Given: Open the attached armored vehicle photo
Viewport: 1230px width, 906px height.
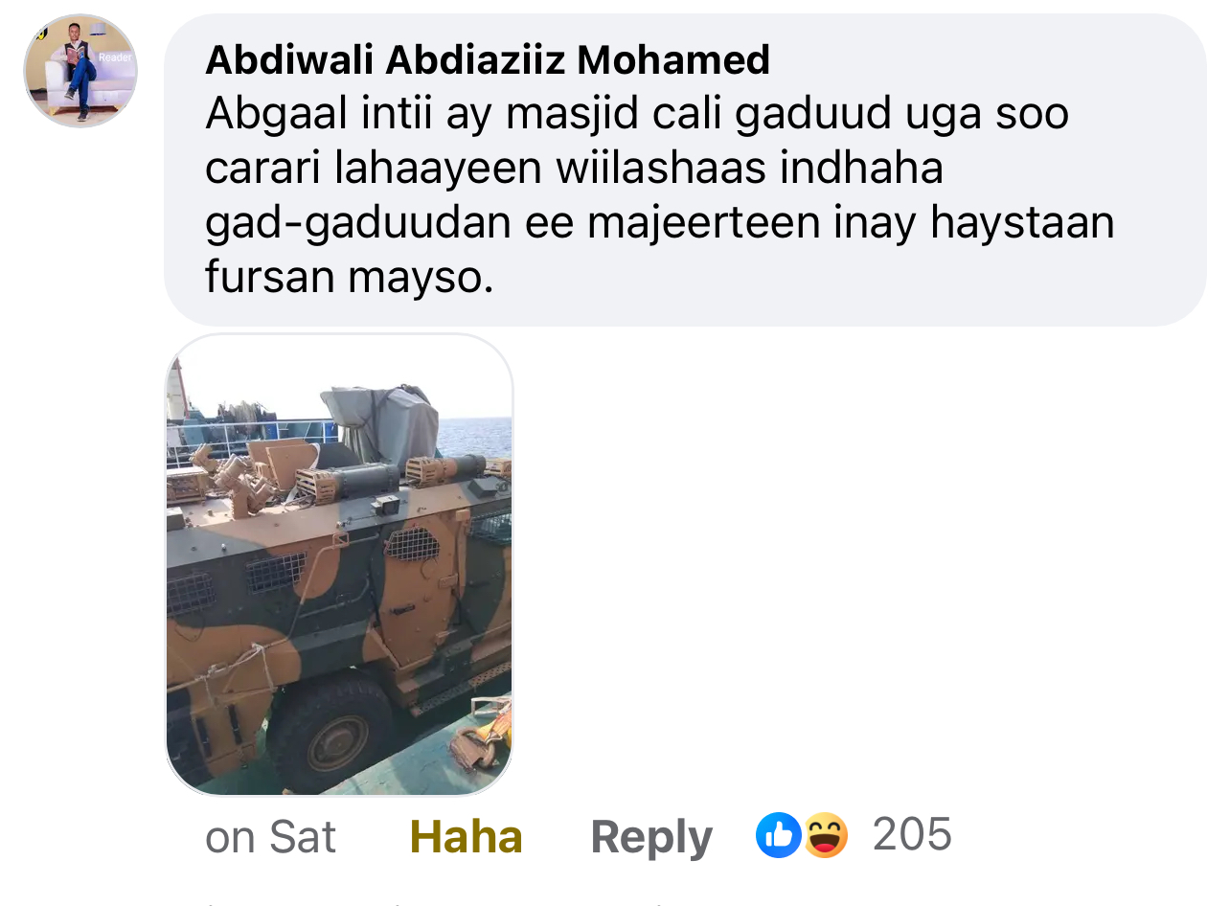Looking at the screenshot, I should [339, 565].
